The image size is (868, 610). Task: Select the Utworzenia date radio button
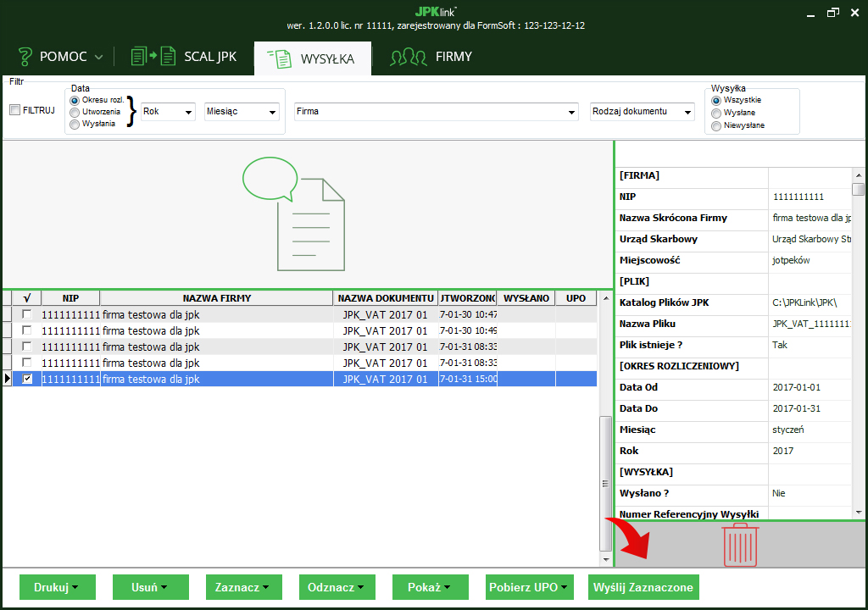tap(75, 112)
